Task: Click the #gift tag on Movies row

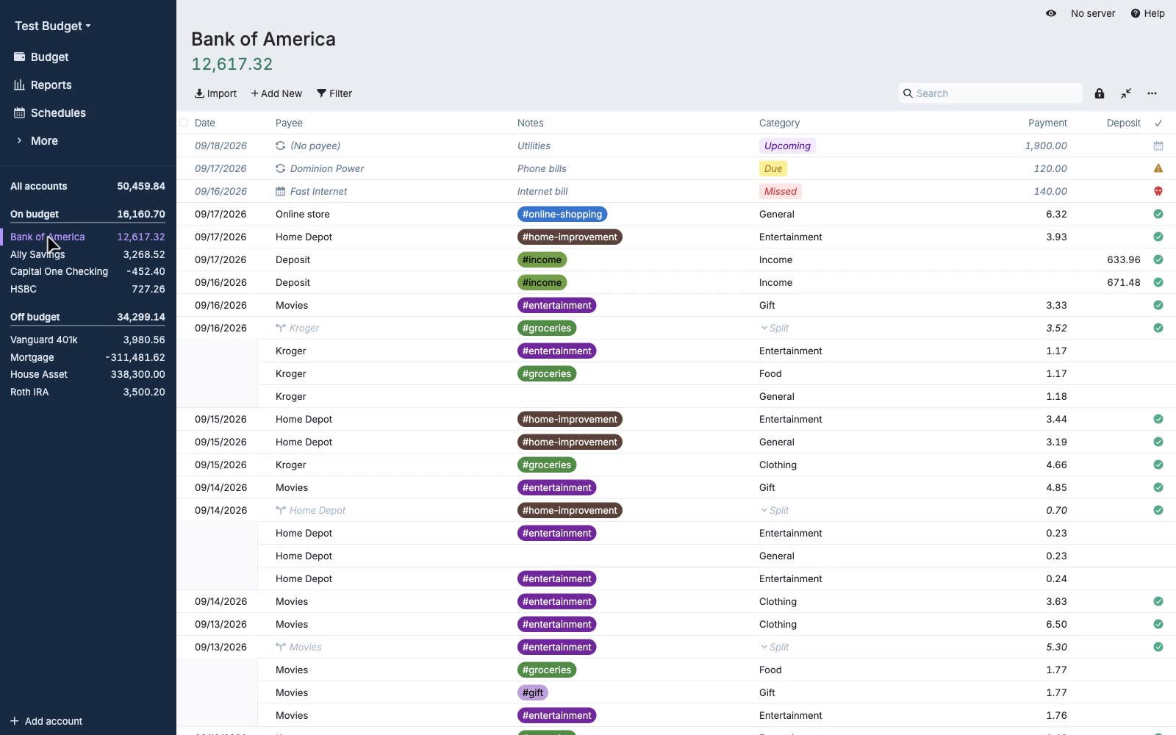Action: click(x=533, y=692)
